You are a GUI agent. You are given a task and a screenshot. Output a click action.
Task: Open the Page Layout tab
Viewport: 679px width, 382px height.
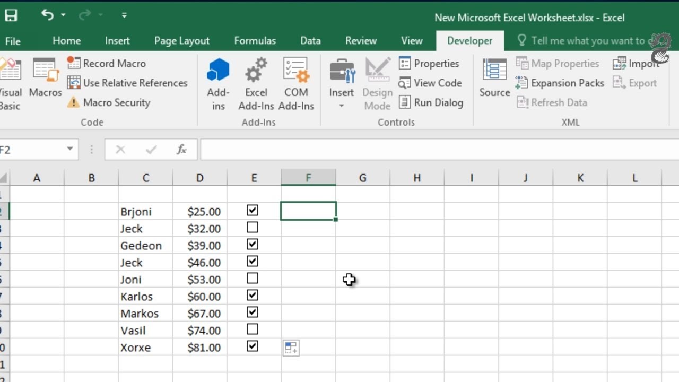coord(182,41)
